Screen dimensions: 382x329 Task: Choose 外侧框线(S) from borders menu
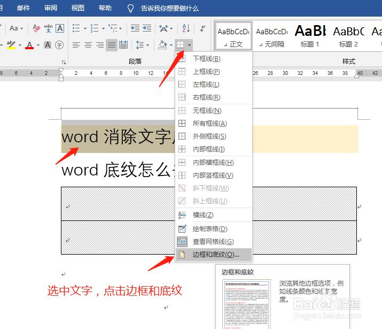[214, 136]
